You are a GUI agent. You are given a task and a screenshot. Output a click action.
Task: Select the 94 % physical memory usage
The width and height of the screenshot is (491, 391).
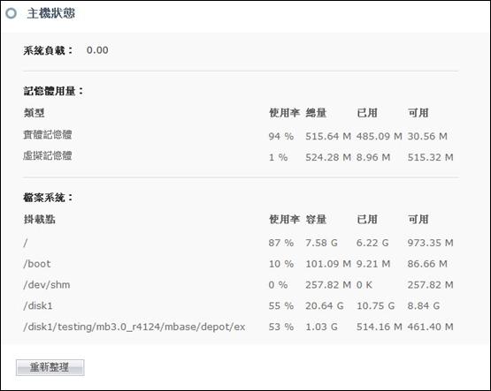280,137
